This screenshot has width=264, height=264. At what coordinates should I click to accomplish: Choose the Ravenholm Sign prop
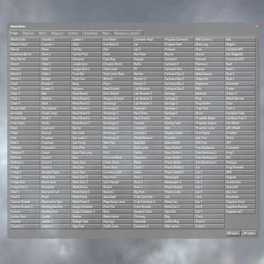56,202
